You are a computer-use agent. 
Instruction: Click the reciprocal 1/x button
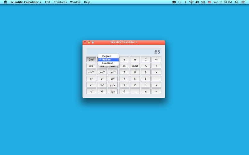113,91
